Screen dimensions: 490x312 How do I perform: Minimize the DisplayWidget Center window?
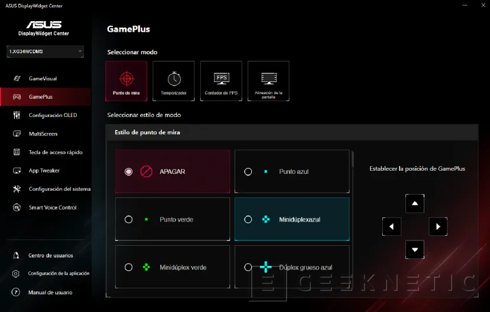(465, 5)
